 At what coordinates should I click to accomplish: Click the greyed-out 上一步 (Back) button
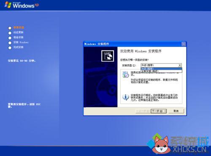click(143, 111)
